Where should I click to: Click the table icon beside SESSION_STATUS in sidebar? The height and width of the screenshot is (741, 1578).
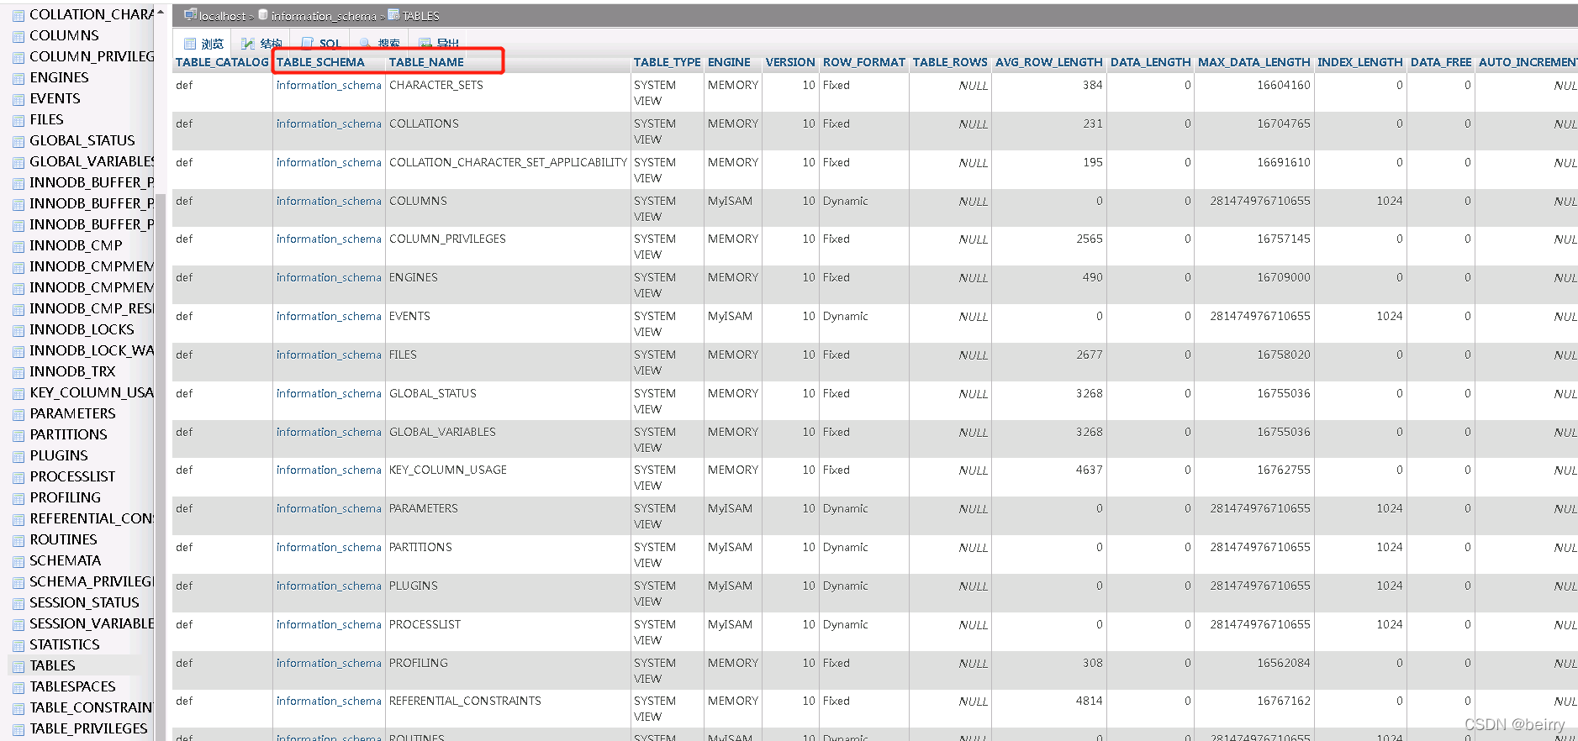pyautogui.click(x=18, y=603)
